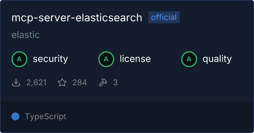The height and width of the screenshot is (133, 254).
Task: Click the tools count 3
Action: 115,82
